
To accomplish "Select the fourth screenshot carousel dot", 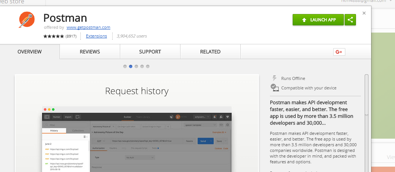I will click(x=142, y=66).
